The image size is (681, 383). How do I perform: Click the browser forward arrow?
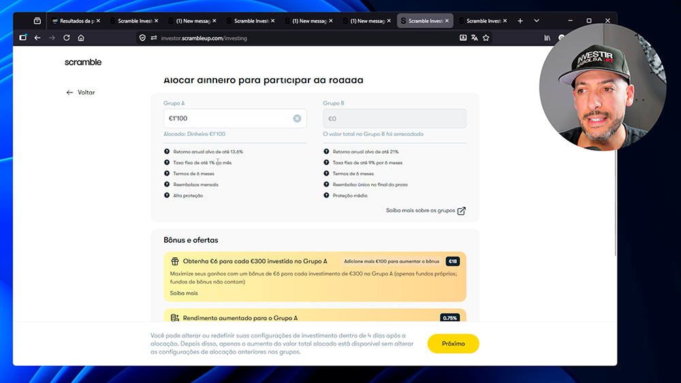click(x=52, y=38)
